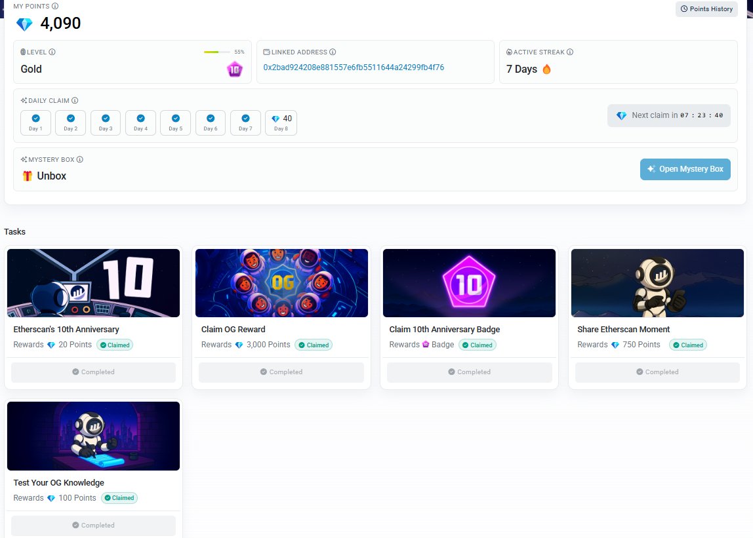Click diamond icon beside 3,000 Points
753x538 pixels.
[239, 345]
